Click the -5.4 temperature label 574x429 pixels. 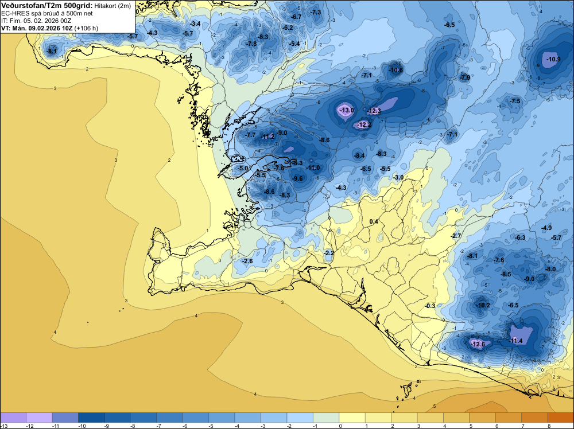[x=294, y=44]
